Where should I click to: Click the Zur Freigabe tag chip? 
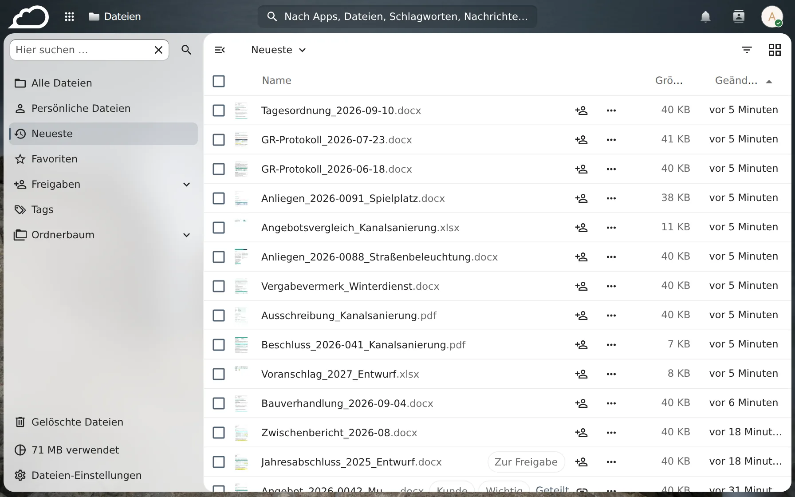point(526,462)
